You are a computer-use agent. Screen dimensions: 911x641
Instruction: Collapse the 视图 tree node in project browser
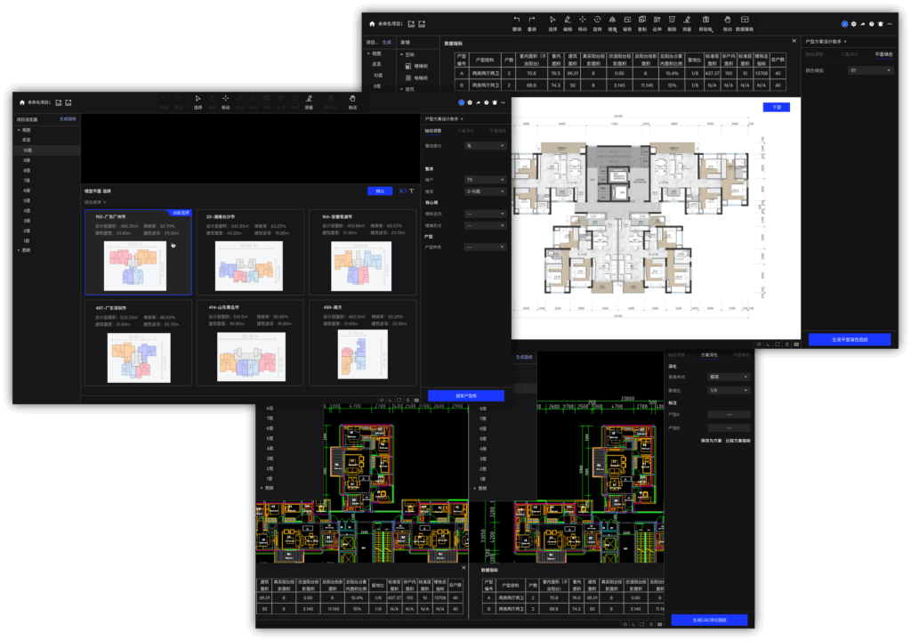pyautogui.click(x=18, y=130)
